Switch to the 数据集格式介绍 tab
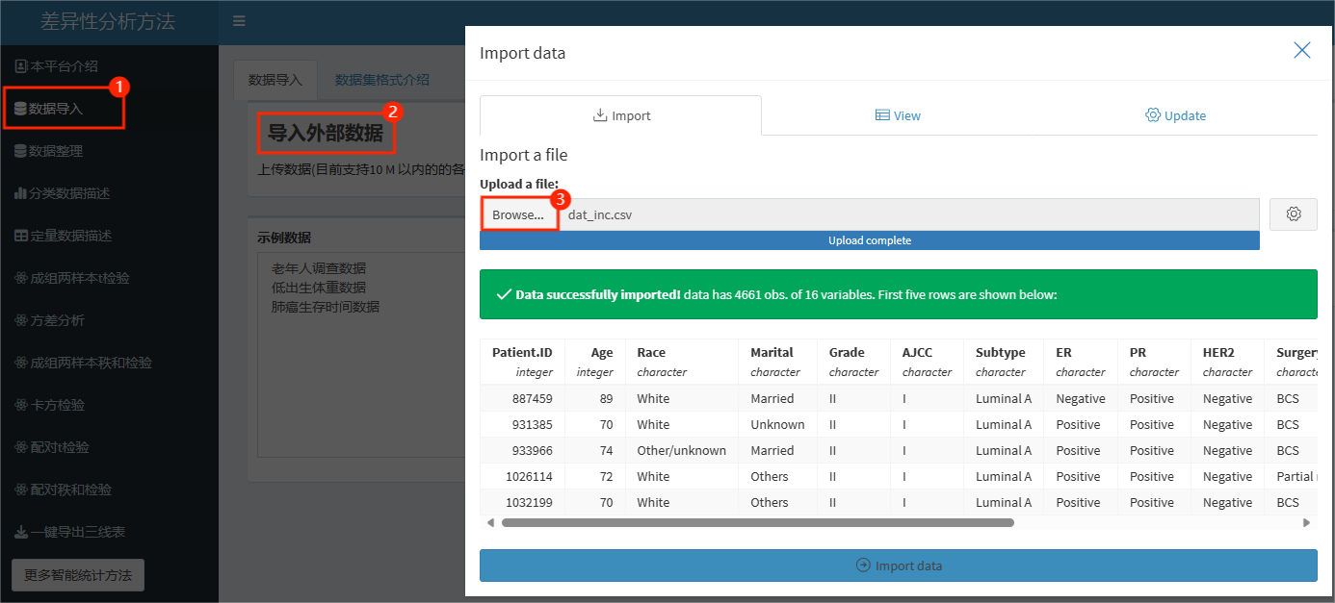 (381, 80)
